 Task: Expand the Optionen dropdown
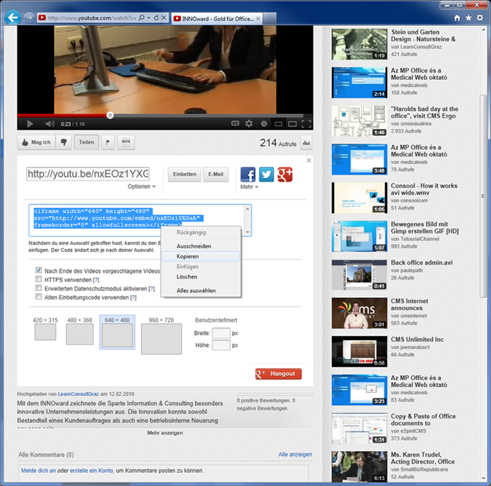pos(141,187)
